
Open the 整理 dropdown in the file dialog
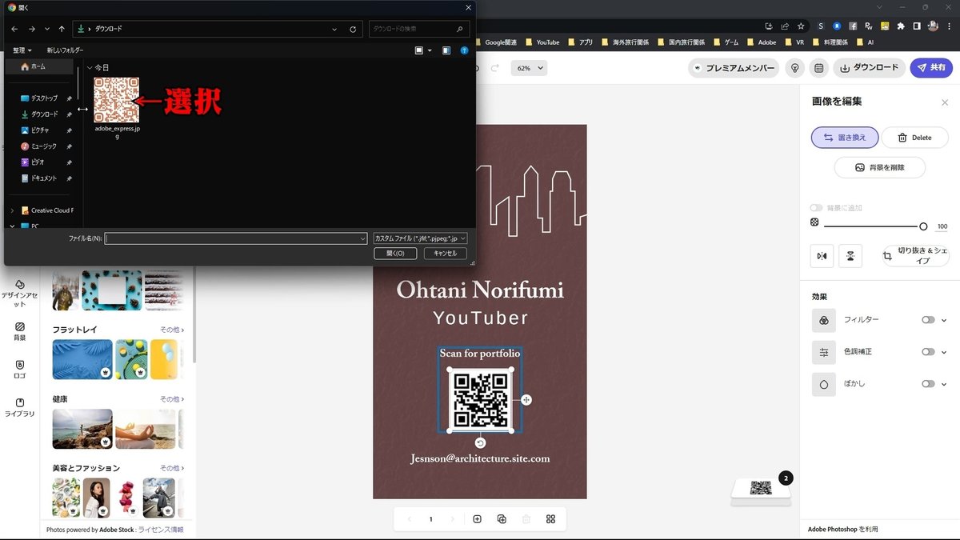(x=24, y=50)
